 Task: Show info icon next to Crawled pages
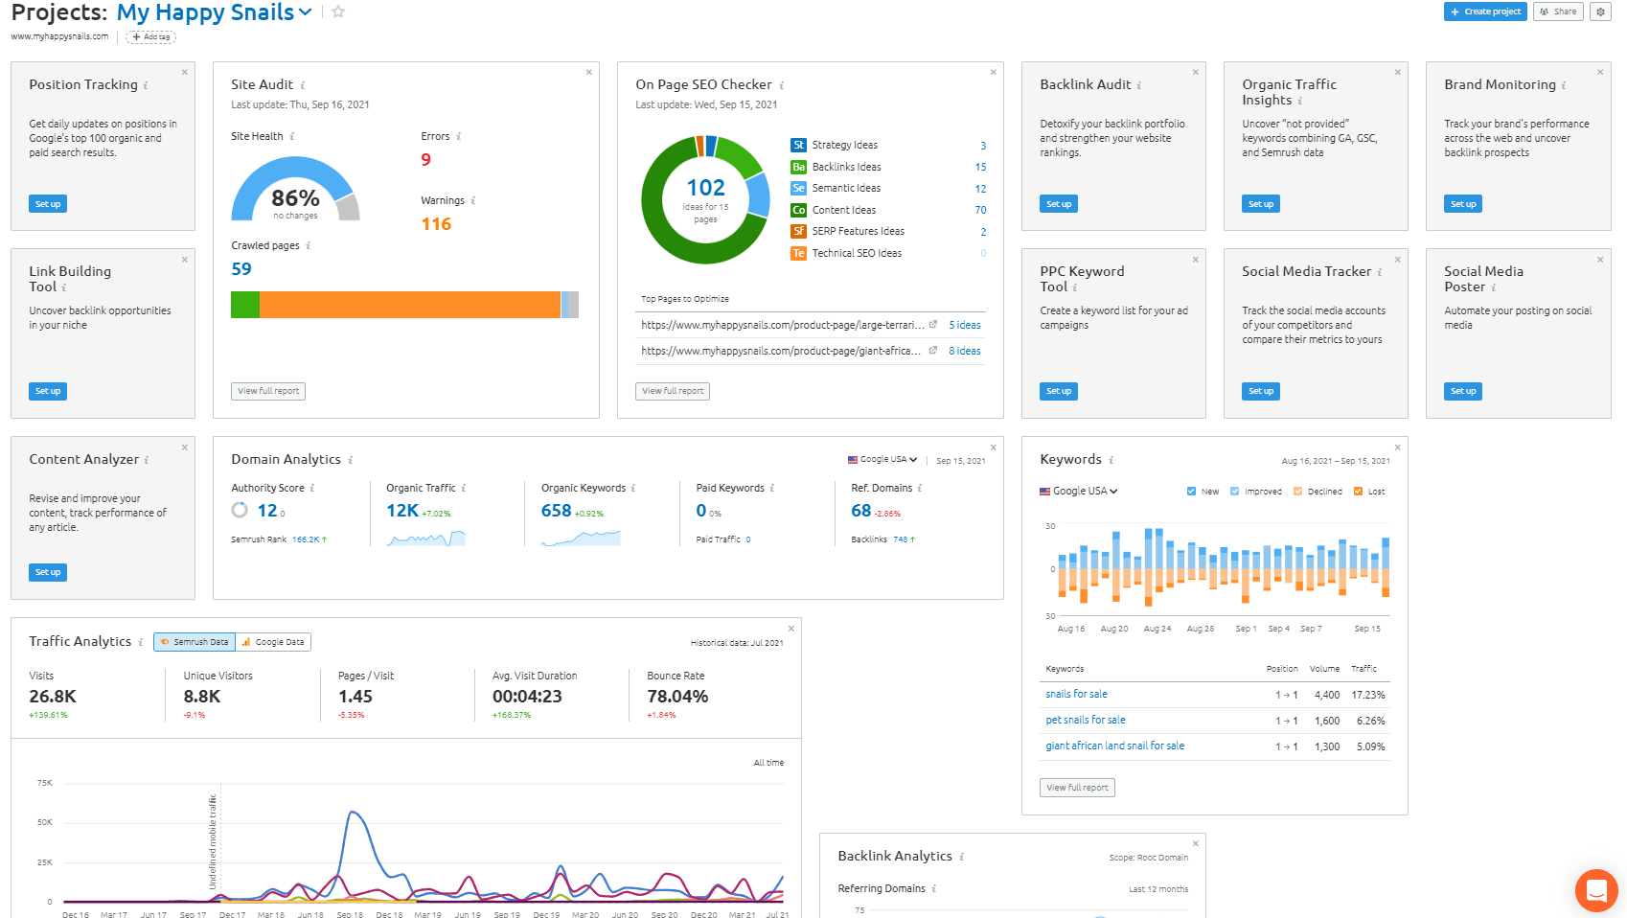[309, 245]
